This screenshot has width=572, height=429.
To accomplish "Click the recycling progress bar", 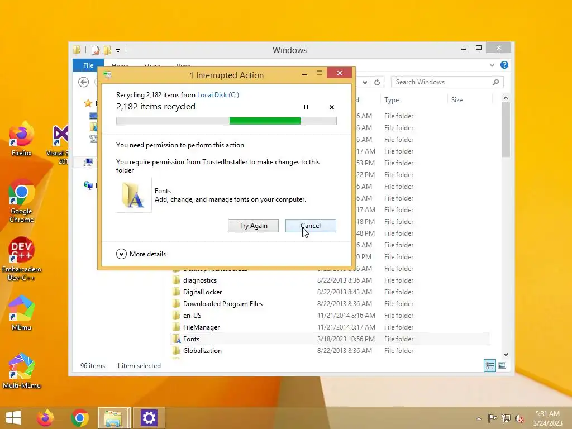I will 226,121.
